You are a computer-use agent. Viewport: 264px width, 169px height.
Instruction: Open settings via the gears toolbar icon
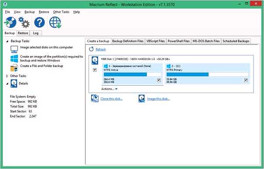(x=24, y=22)
